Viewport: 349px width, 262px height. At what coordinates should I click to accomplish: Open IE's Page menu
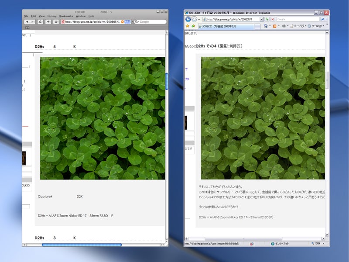pos(298,26)
